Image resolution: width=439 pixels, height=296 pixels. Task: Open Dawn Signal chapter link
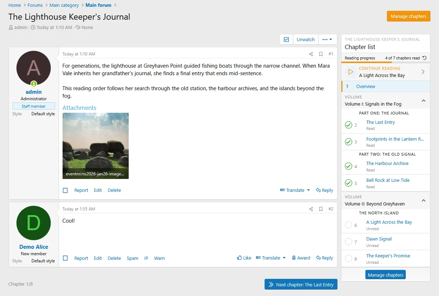[379, 239]
